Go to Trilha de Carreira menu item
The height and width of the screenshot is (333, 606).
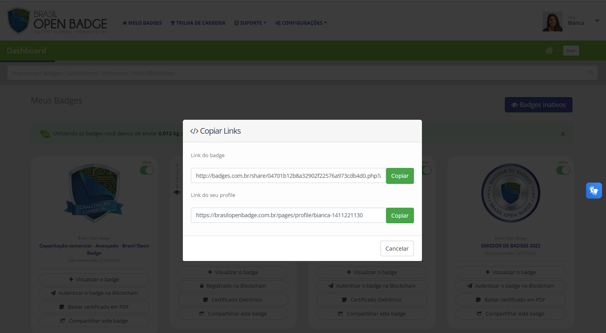[x=198, y=23]
